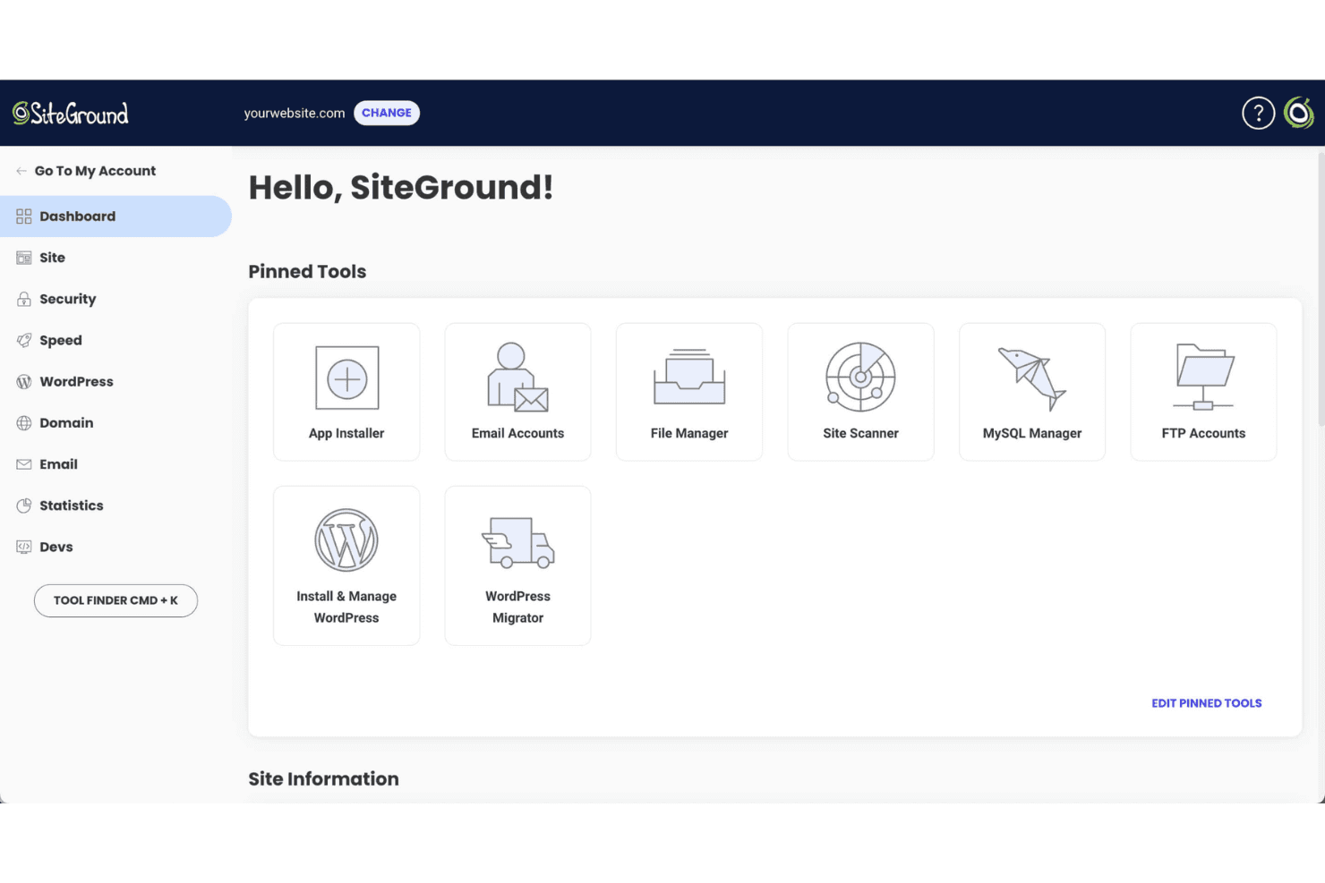Image resolution: width=1325 pixels, height=883 pixels.
Task: Go back via Go To My Account
Action: (86, 171)
